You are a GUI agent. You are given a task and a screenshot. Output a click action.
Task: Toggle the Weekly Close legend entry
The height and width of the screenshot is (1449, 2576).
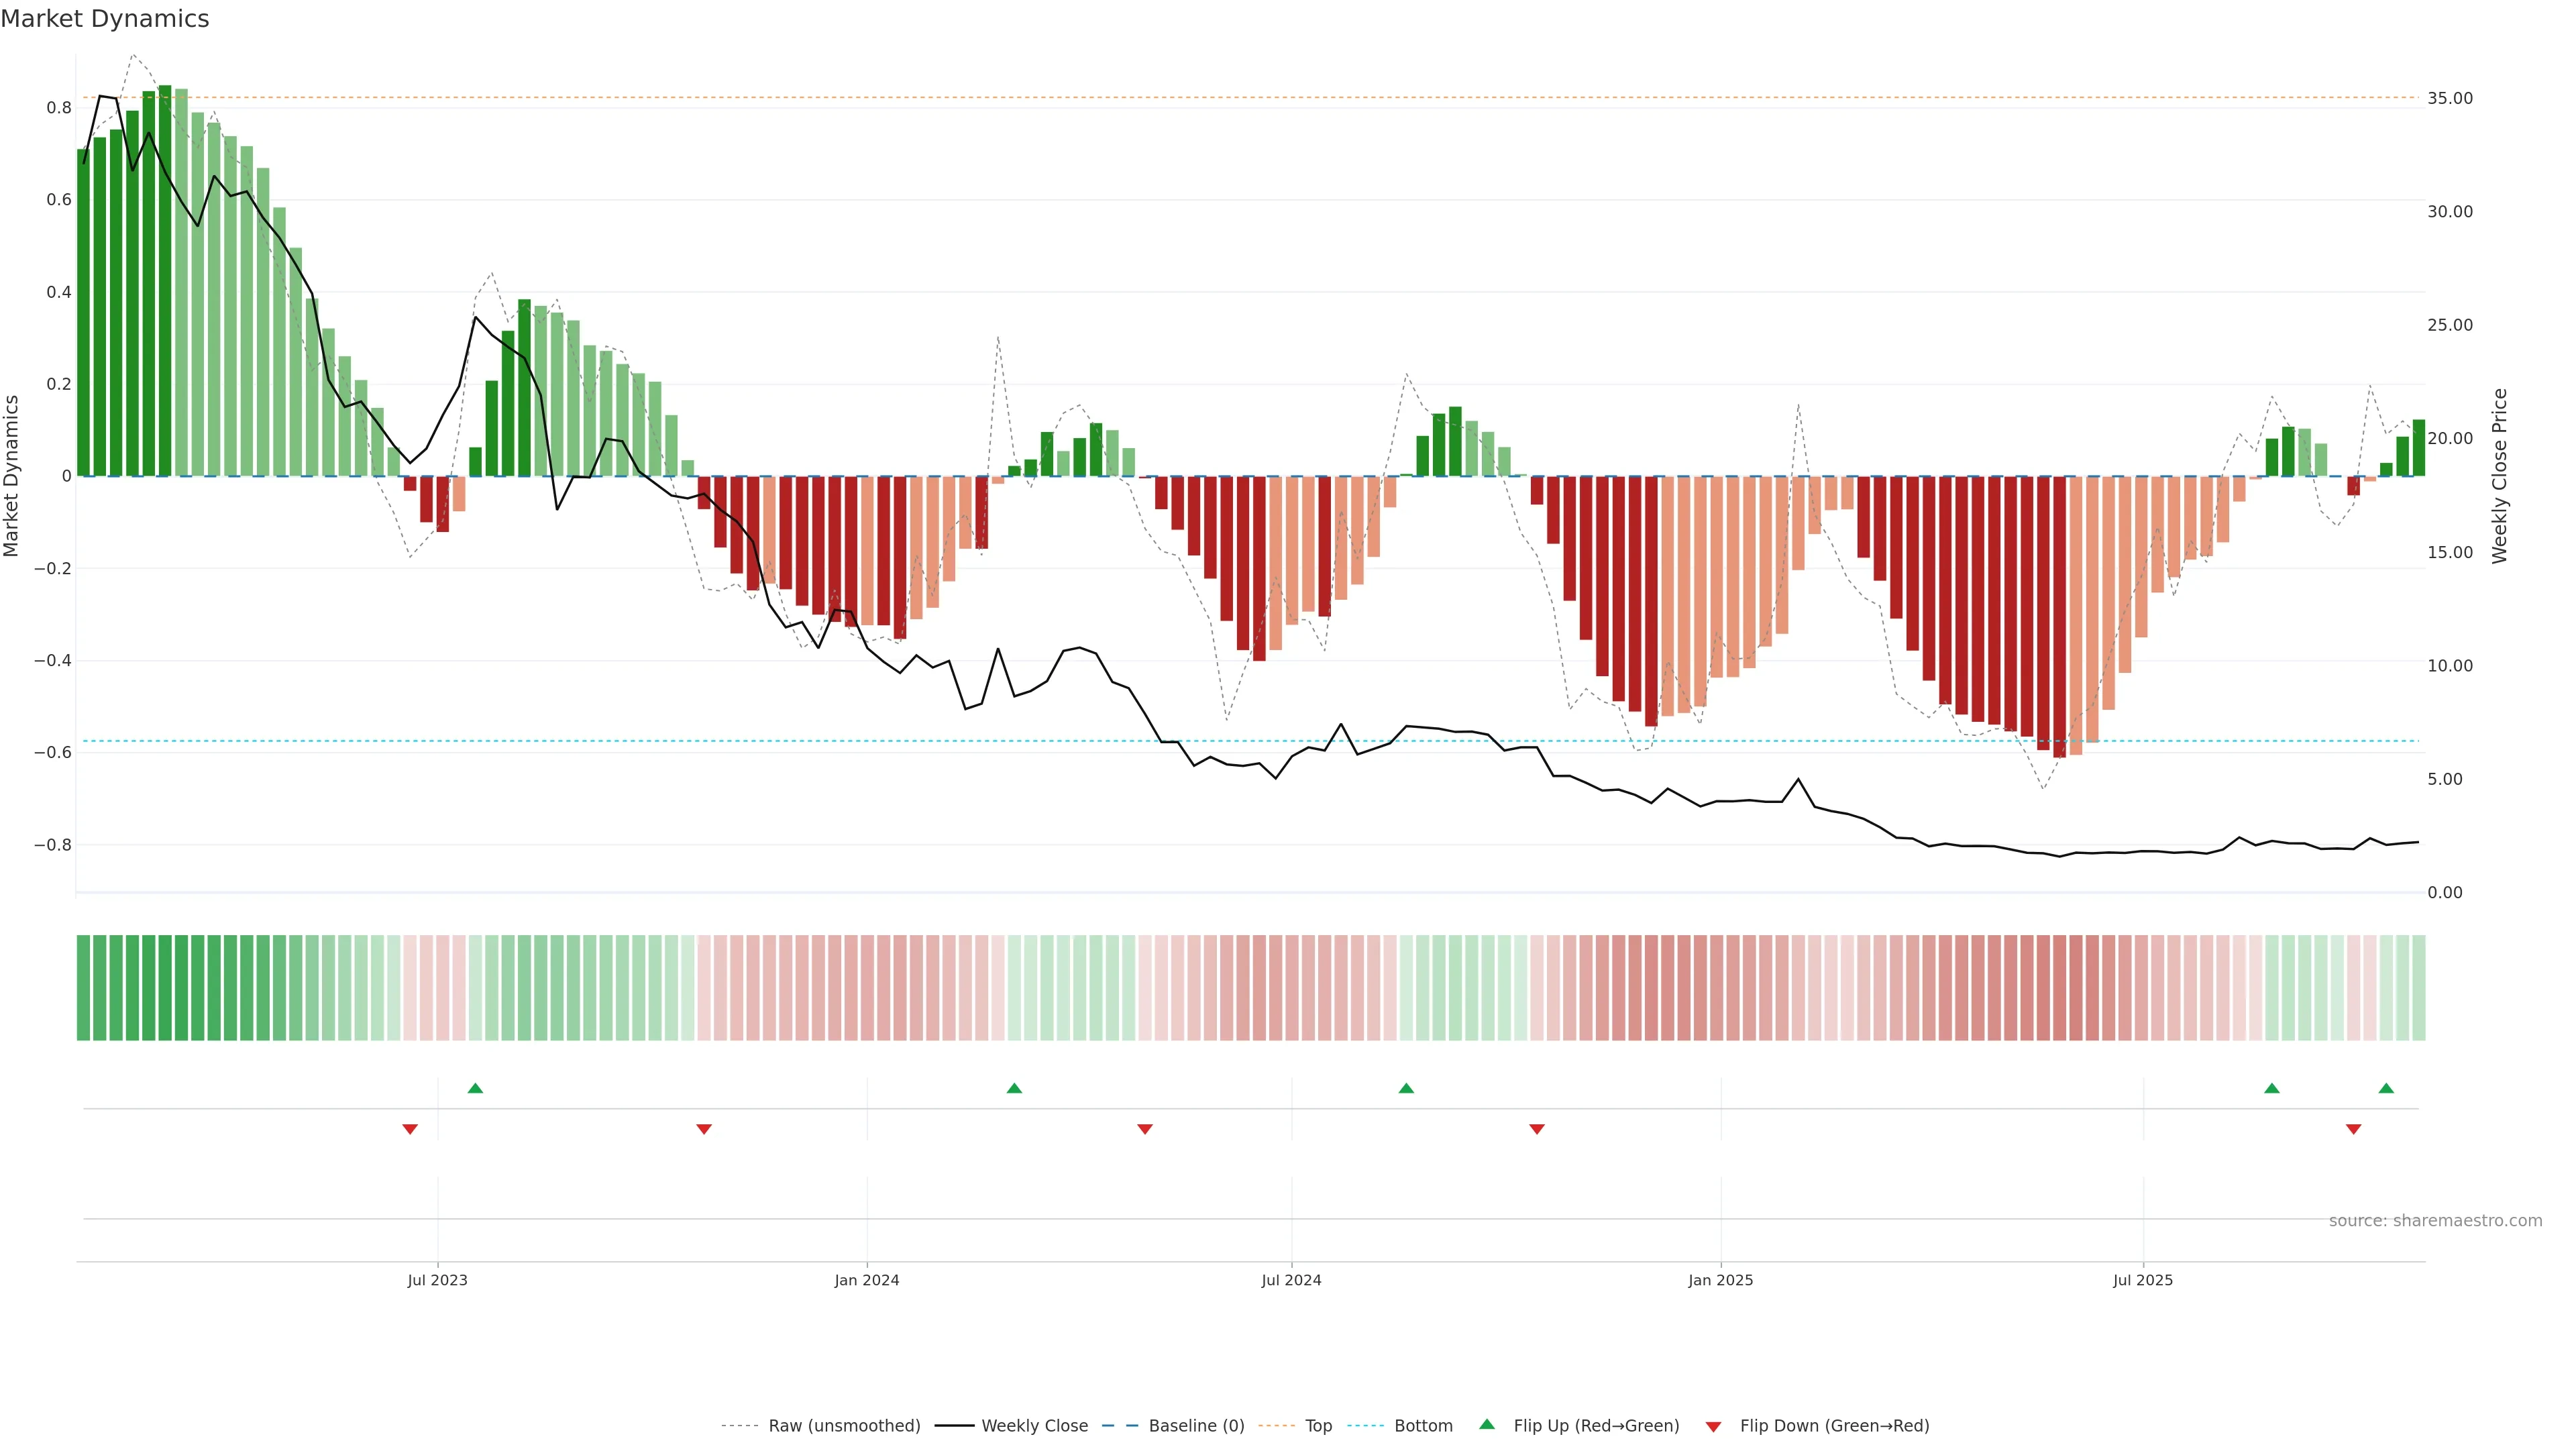(1034, 1426)
